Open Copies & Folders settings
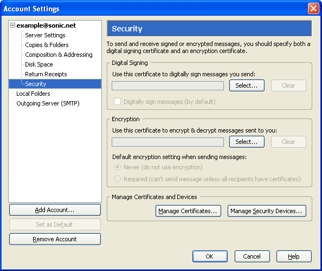 coord(47,45)
